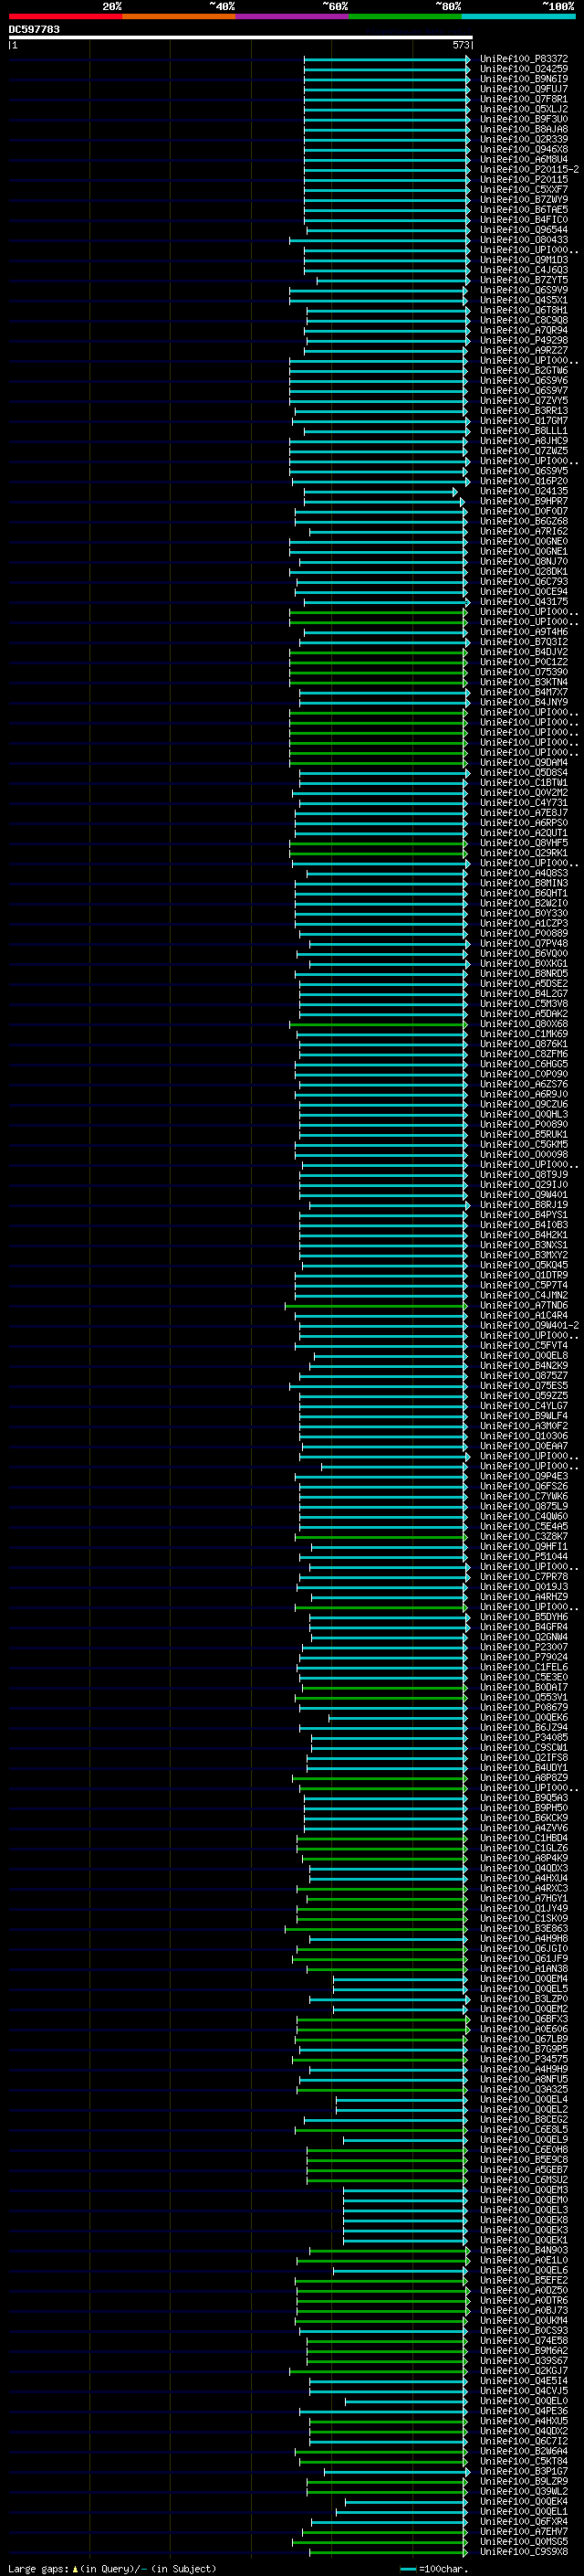Select the UniRef100_Q9M1D3 label
This screenshot has height=2576, width=584.
click(524, 260)
